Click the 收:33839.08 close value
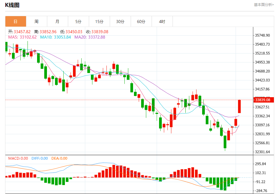 [x=97, y=32]
